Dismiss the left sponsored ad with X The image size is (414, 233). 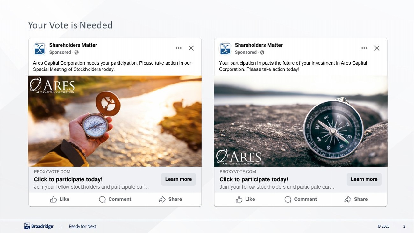tap(191, 48)
